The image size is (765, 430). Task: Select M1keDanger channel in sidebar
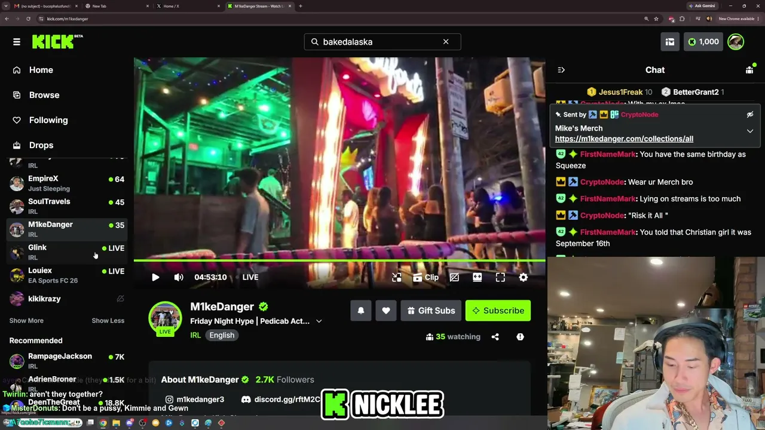pos(67,229)
